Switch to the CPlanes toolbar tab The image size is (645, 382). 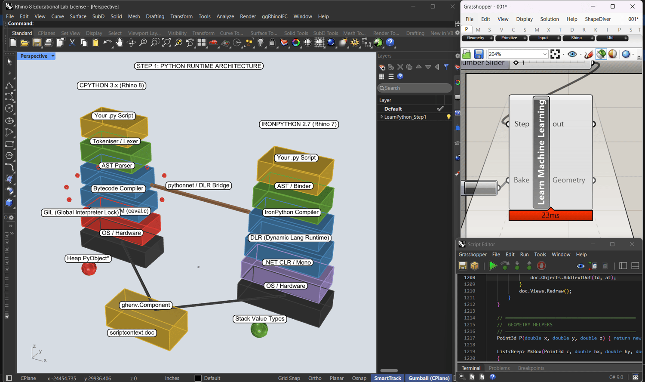46,33
